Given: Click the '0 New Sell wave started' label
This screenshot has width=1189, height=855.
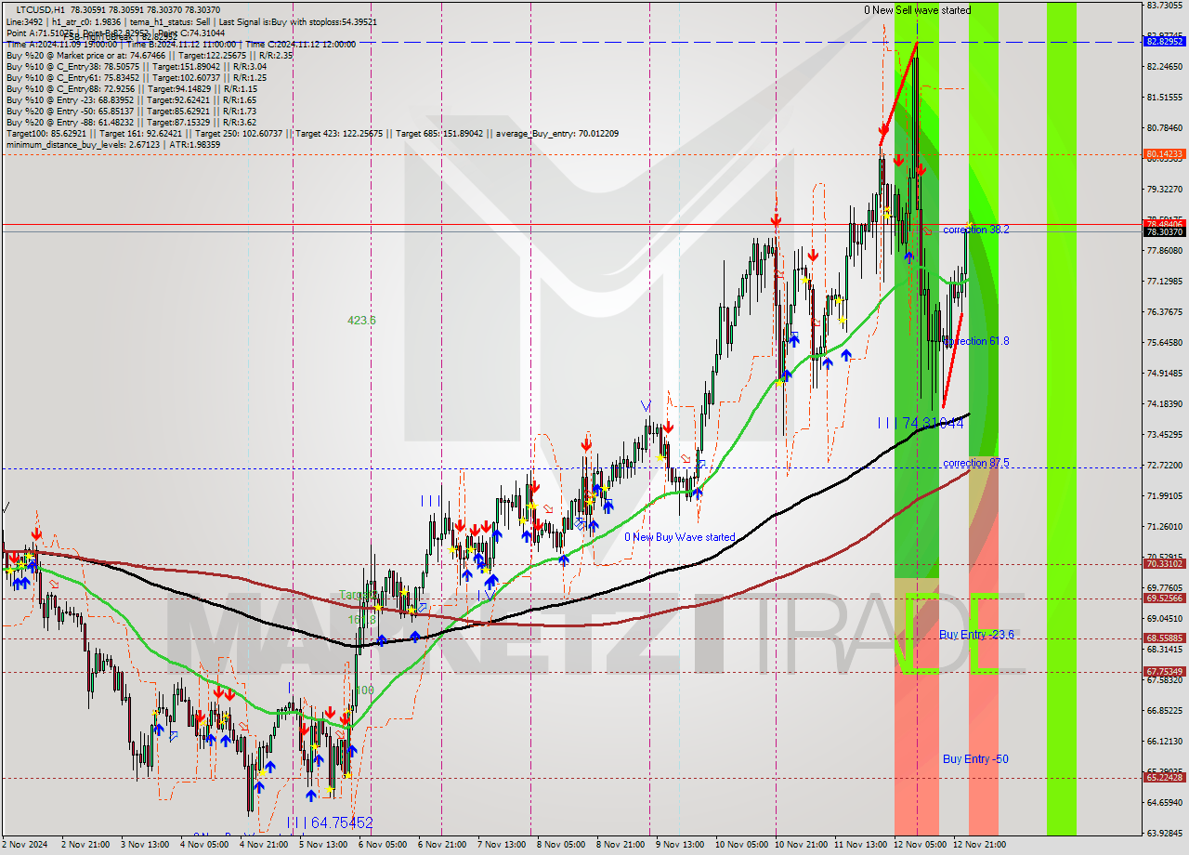Looking at the screenshot, I should 917,10.
